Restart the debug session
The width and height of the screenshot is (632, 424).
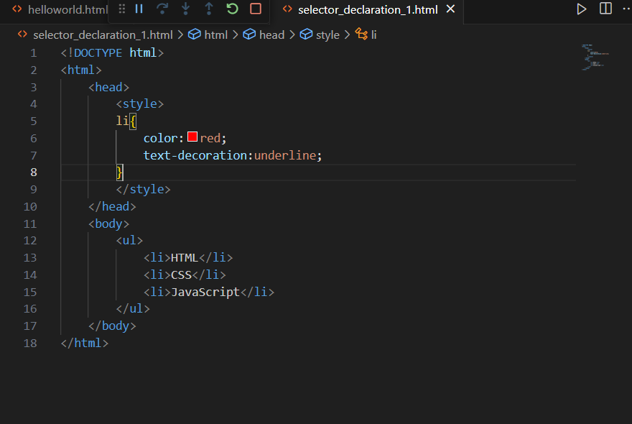[x=232, y=9]
